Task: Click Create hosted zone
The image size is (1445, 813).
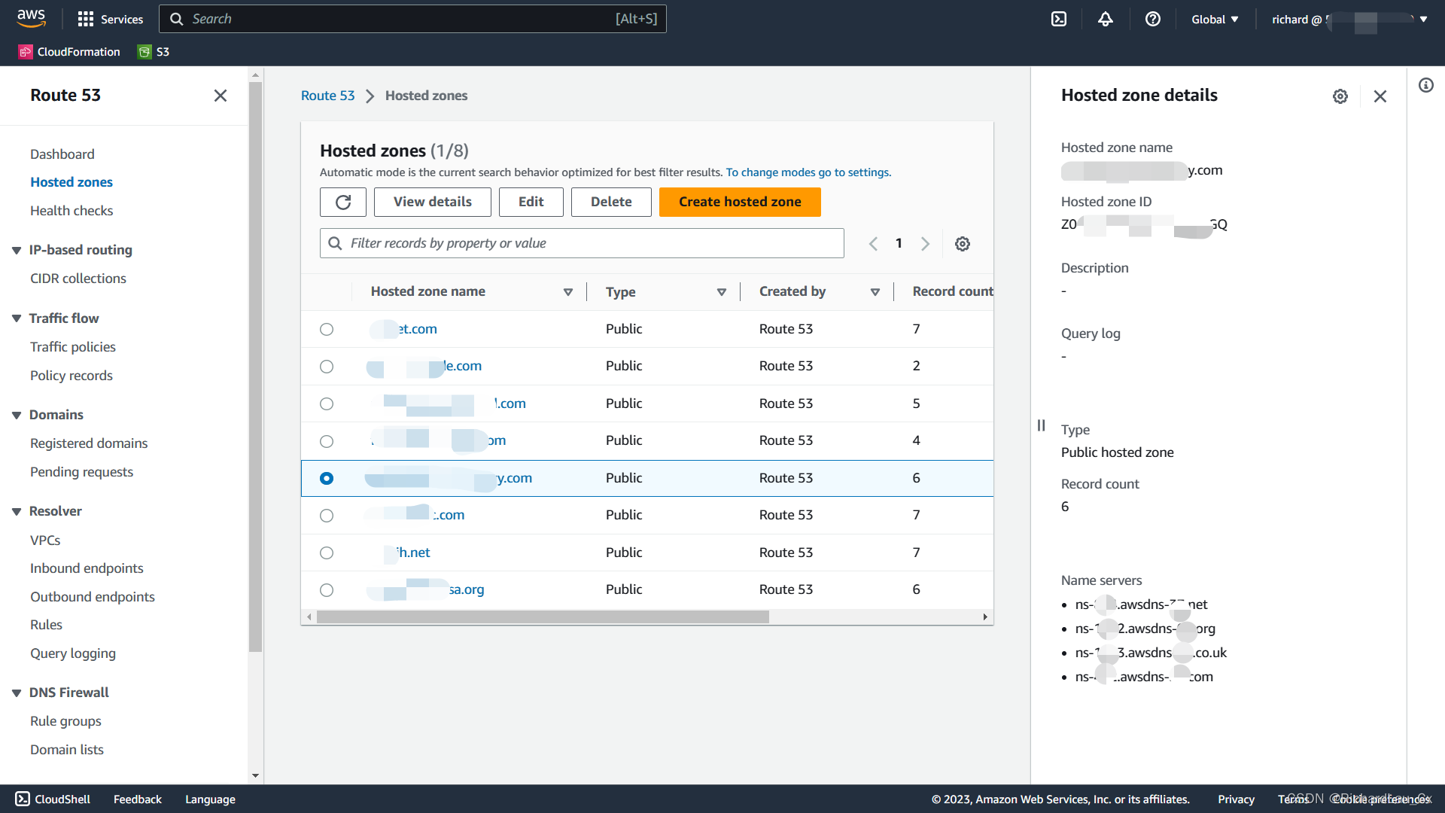Action: pyautogui.click(x=740, y=202)
